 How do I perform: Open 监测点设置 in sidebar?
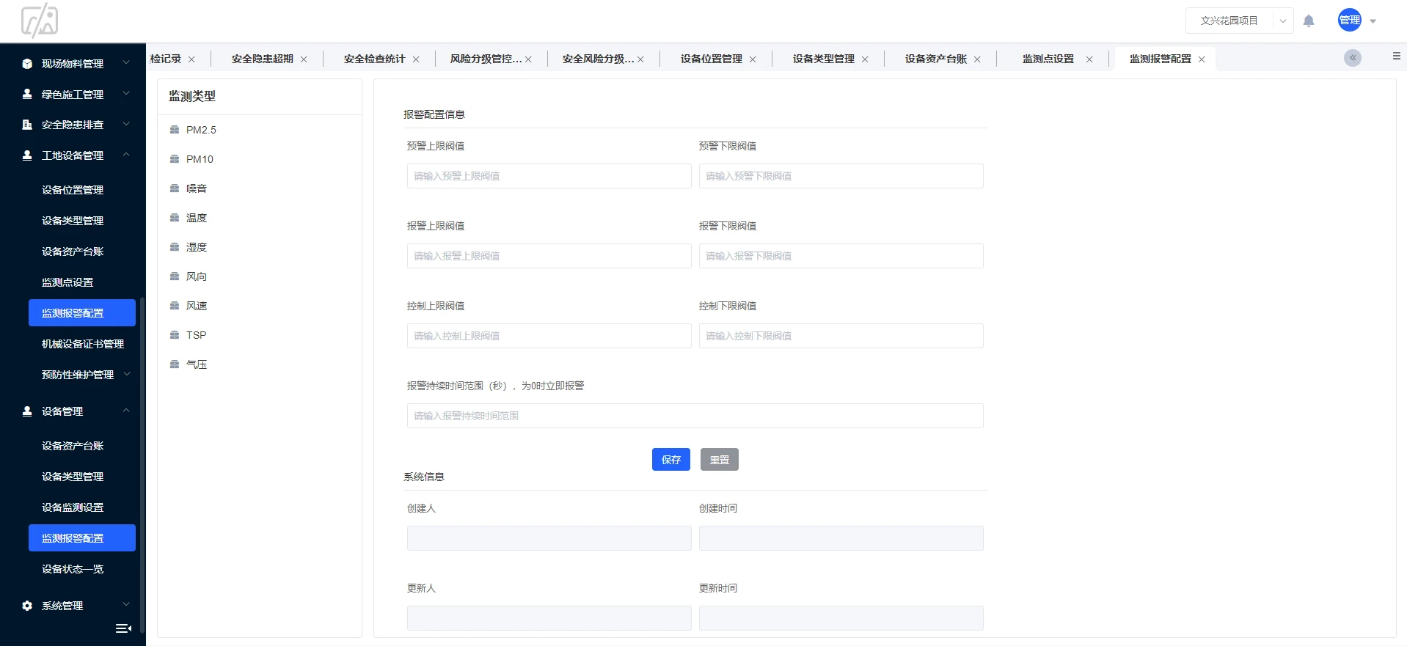coord(67,282)
